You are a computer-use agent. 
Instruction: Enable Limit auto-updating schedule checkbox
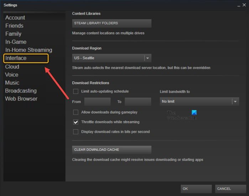(76, 91)
